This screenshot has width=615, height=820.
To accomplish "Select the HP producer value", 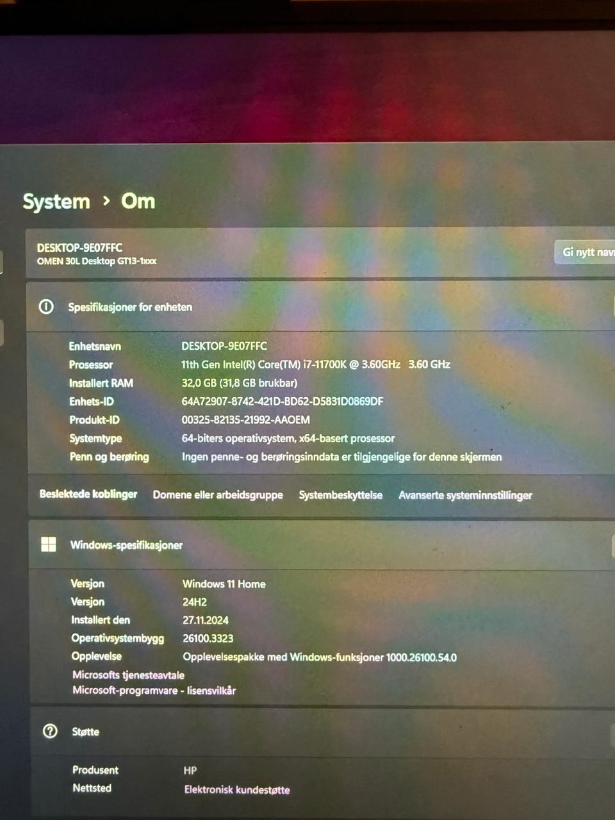I will pyautogui.click(x=190, y=771).
